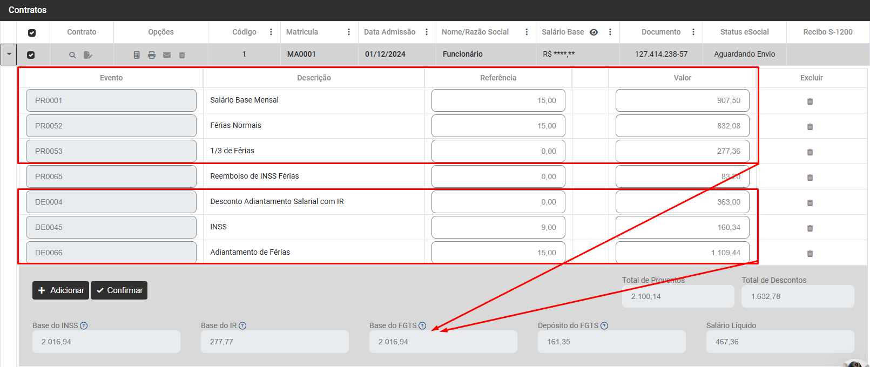Viewport: 870px width, 367px height.
Task: Open the Salário Base column options menu
Action: pyautogui.click(x=610, y=32)
